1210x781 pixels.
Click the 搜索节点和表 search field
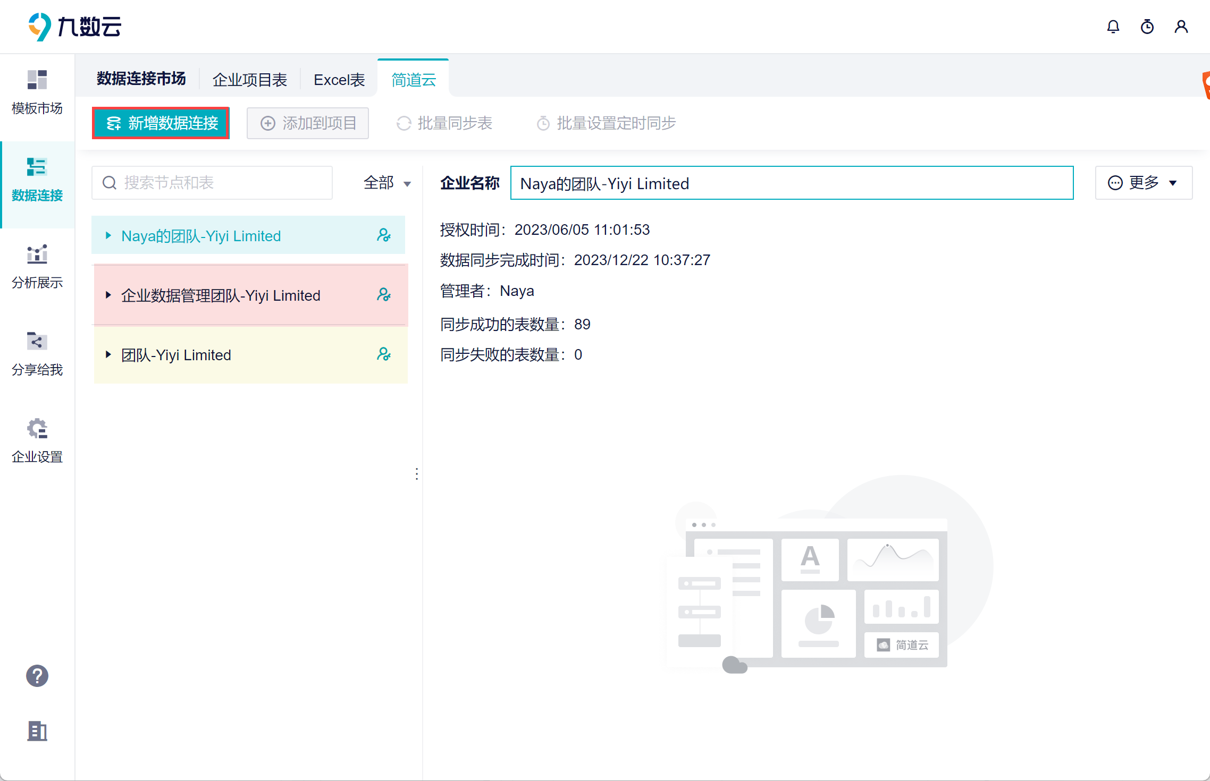point(213,183)
